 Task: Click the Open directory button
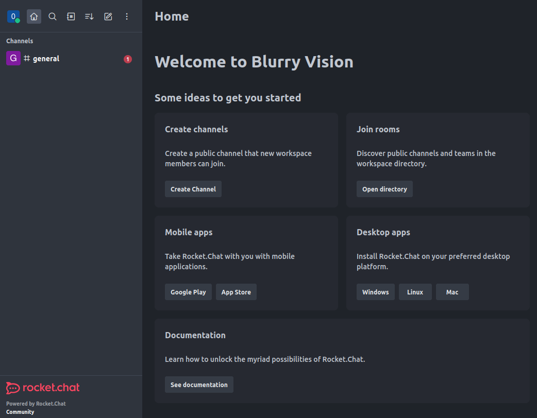pos(384,189)
